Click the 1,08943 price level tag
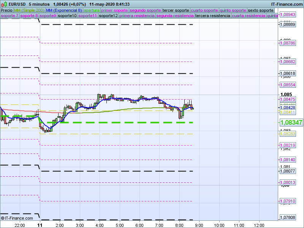The width and height of the screenshot is (304, 228). (x=287, y=15)
